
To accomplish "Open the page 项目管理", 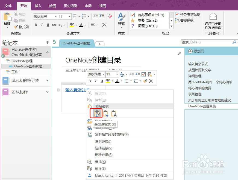I will coord(195,94).
